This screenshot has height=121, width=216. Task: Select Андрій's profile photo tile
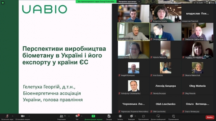(x=134, y=68)
